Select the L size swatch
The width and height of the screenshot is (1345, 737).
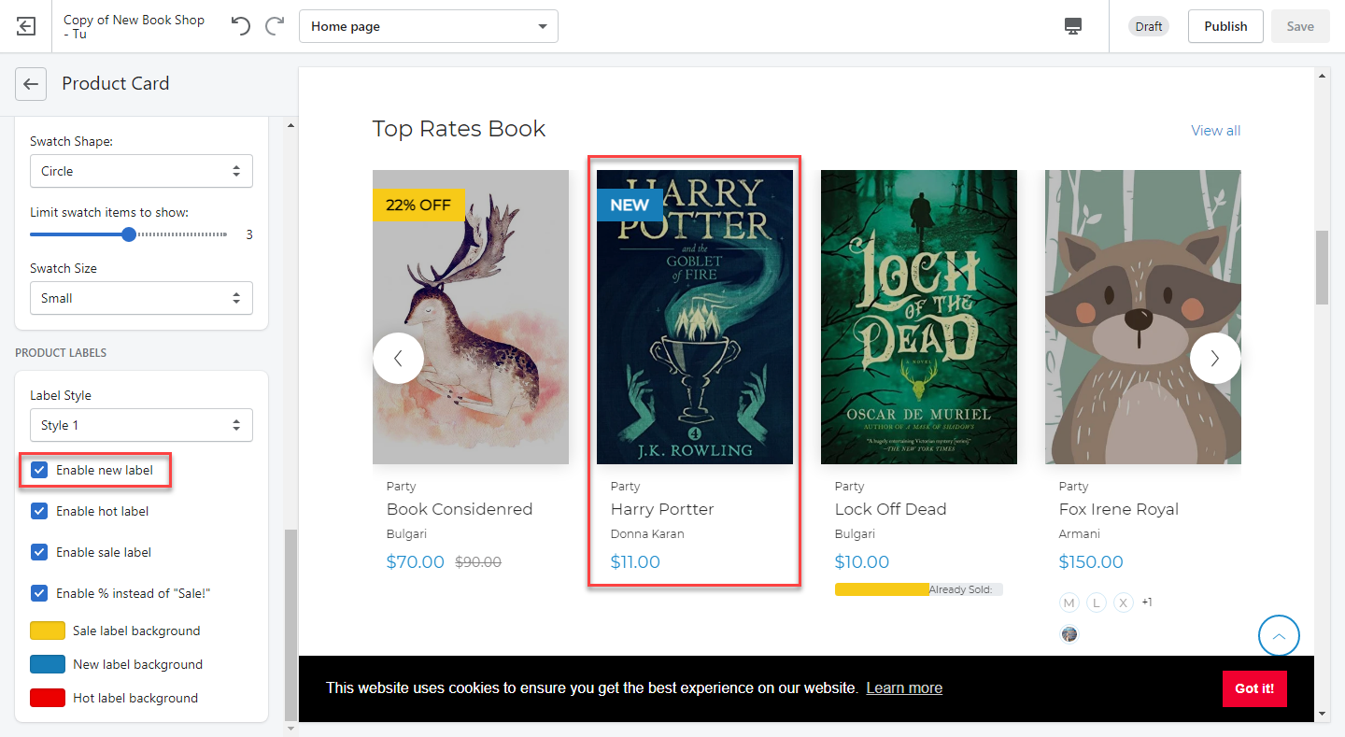pos(1097,602)
